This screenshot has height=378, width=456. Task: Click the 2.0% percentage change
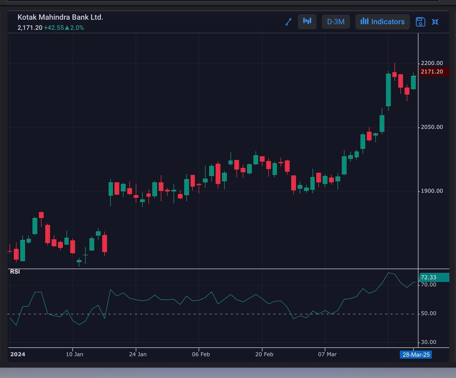click(x=77, y=28)
